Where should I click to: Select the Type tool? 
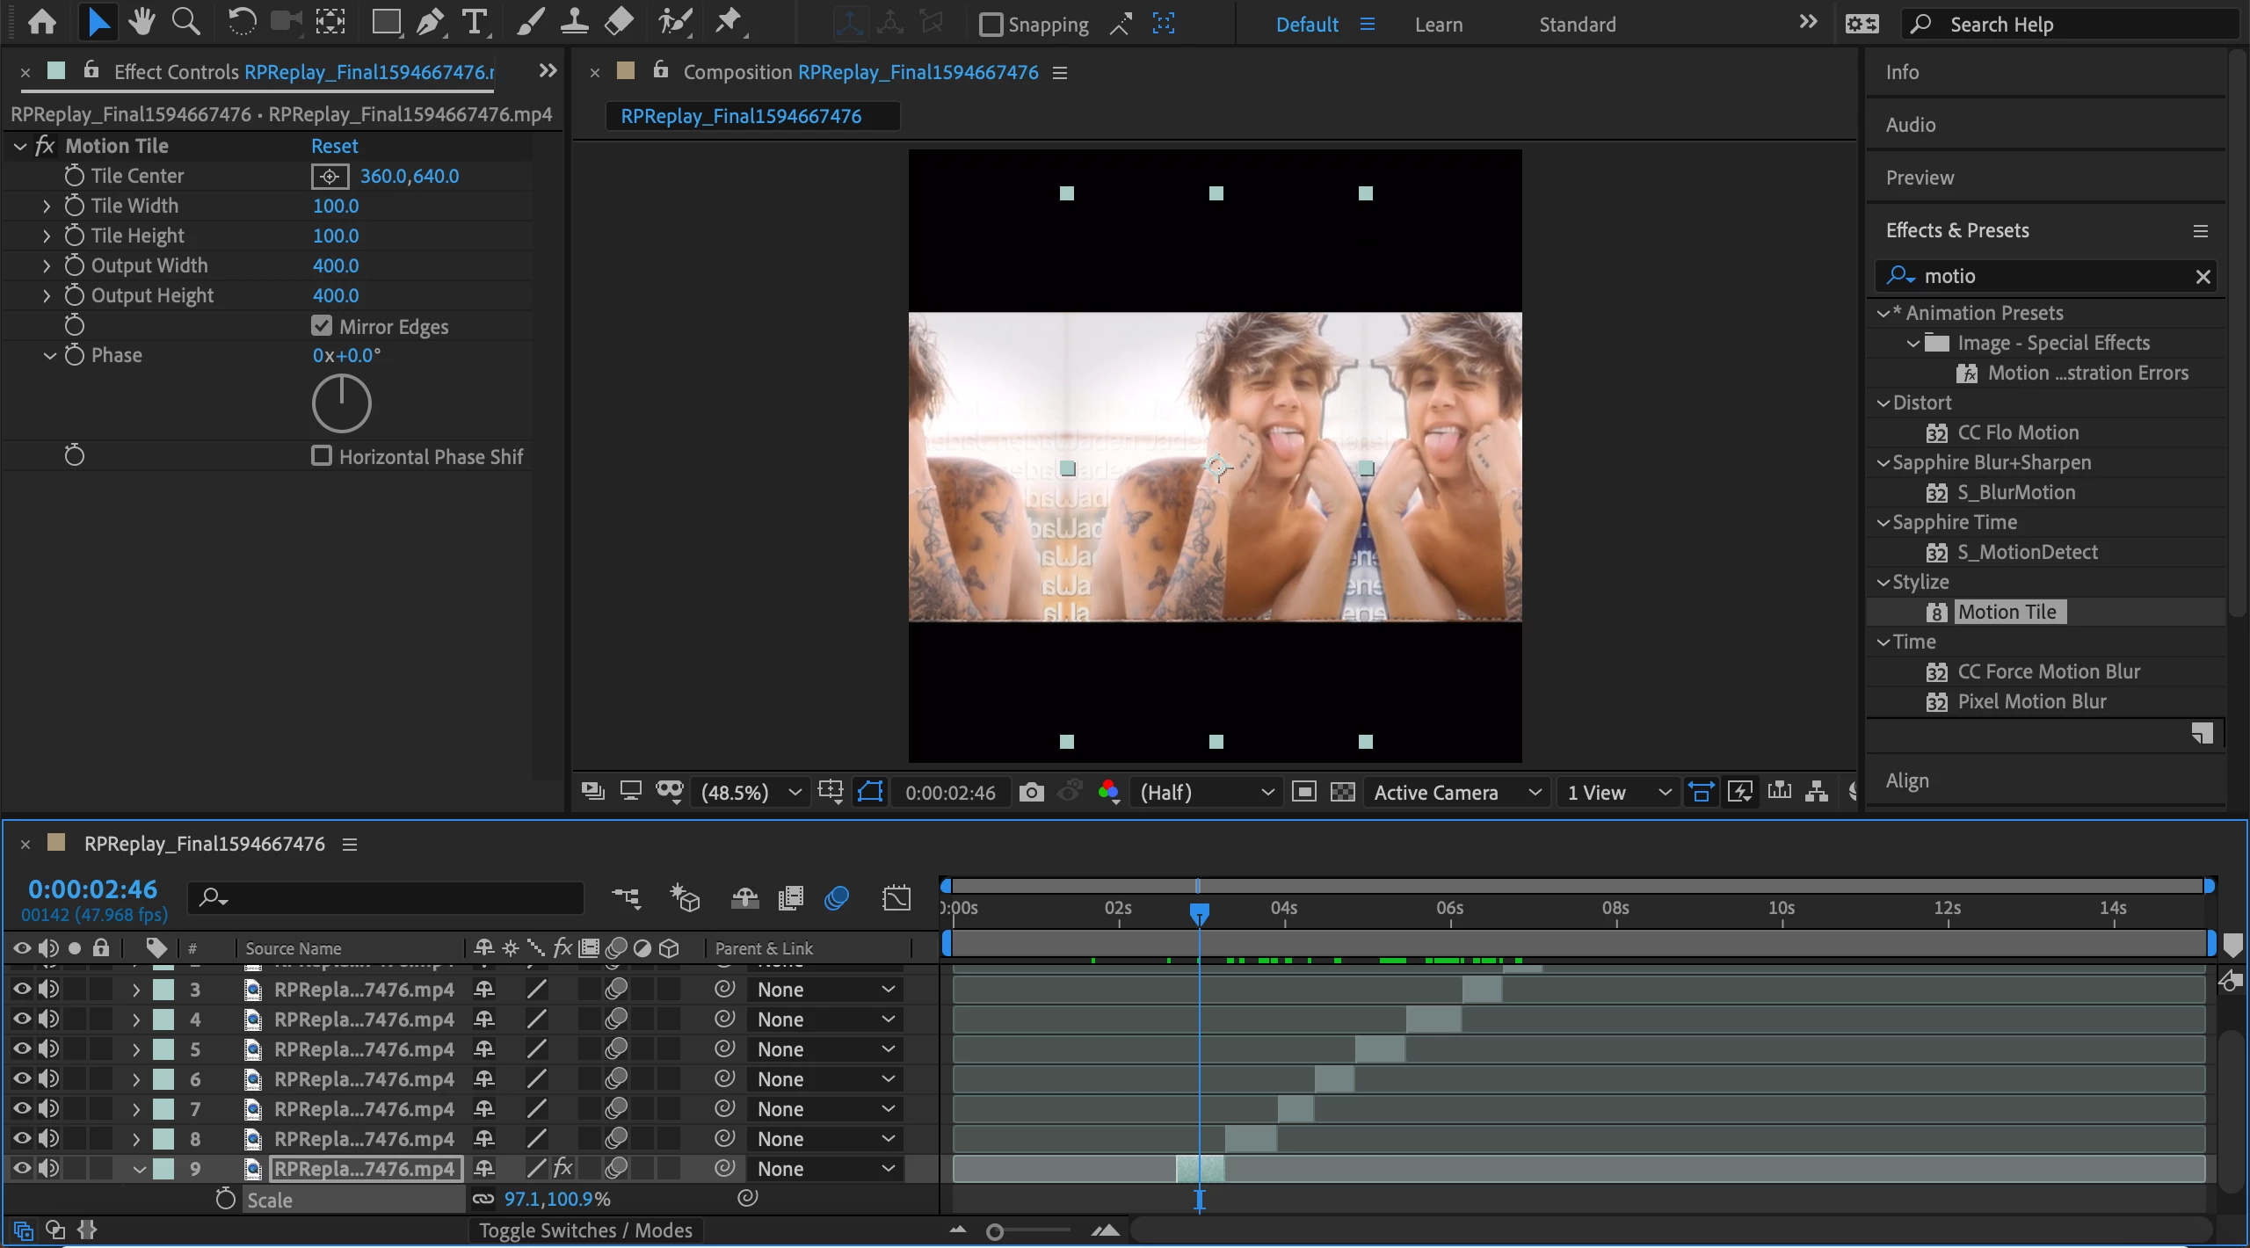pos(475,23)
